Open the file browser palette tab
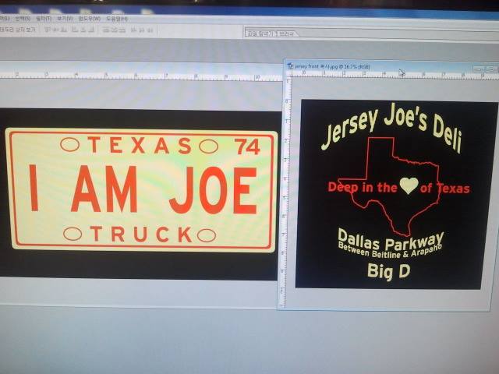The height and width of the screenshot is (374, 499). (260, 34)
